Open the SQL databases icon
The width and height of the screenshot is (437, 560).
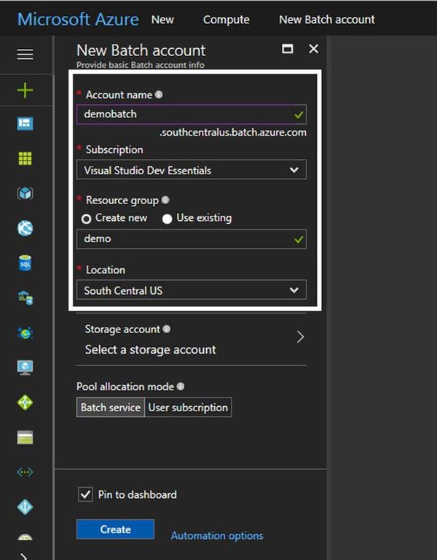pyautogui.click(x=25, y=263)
